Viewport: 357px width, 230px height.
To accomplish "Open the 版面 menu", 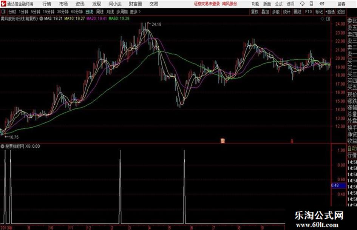I will pos(267,4).
